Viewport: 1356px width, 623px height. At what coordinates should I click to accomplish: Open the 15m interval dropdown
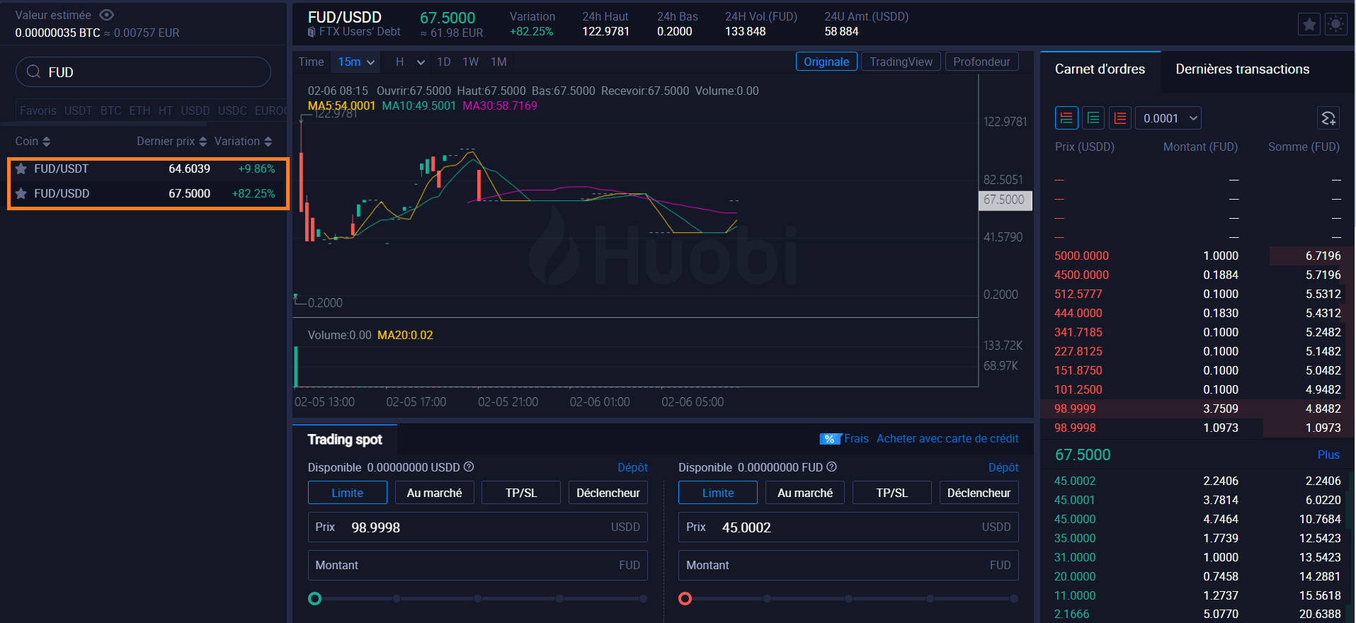[355, 62]
